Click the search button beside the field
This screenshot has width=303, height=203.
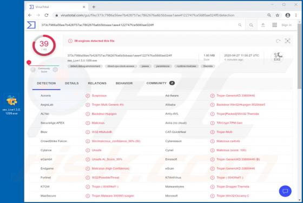(x=251, y=25)
